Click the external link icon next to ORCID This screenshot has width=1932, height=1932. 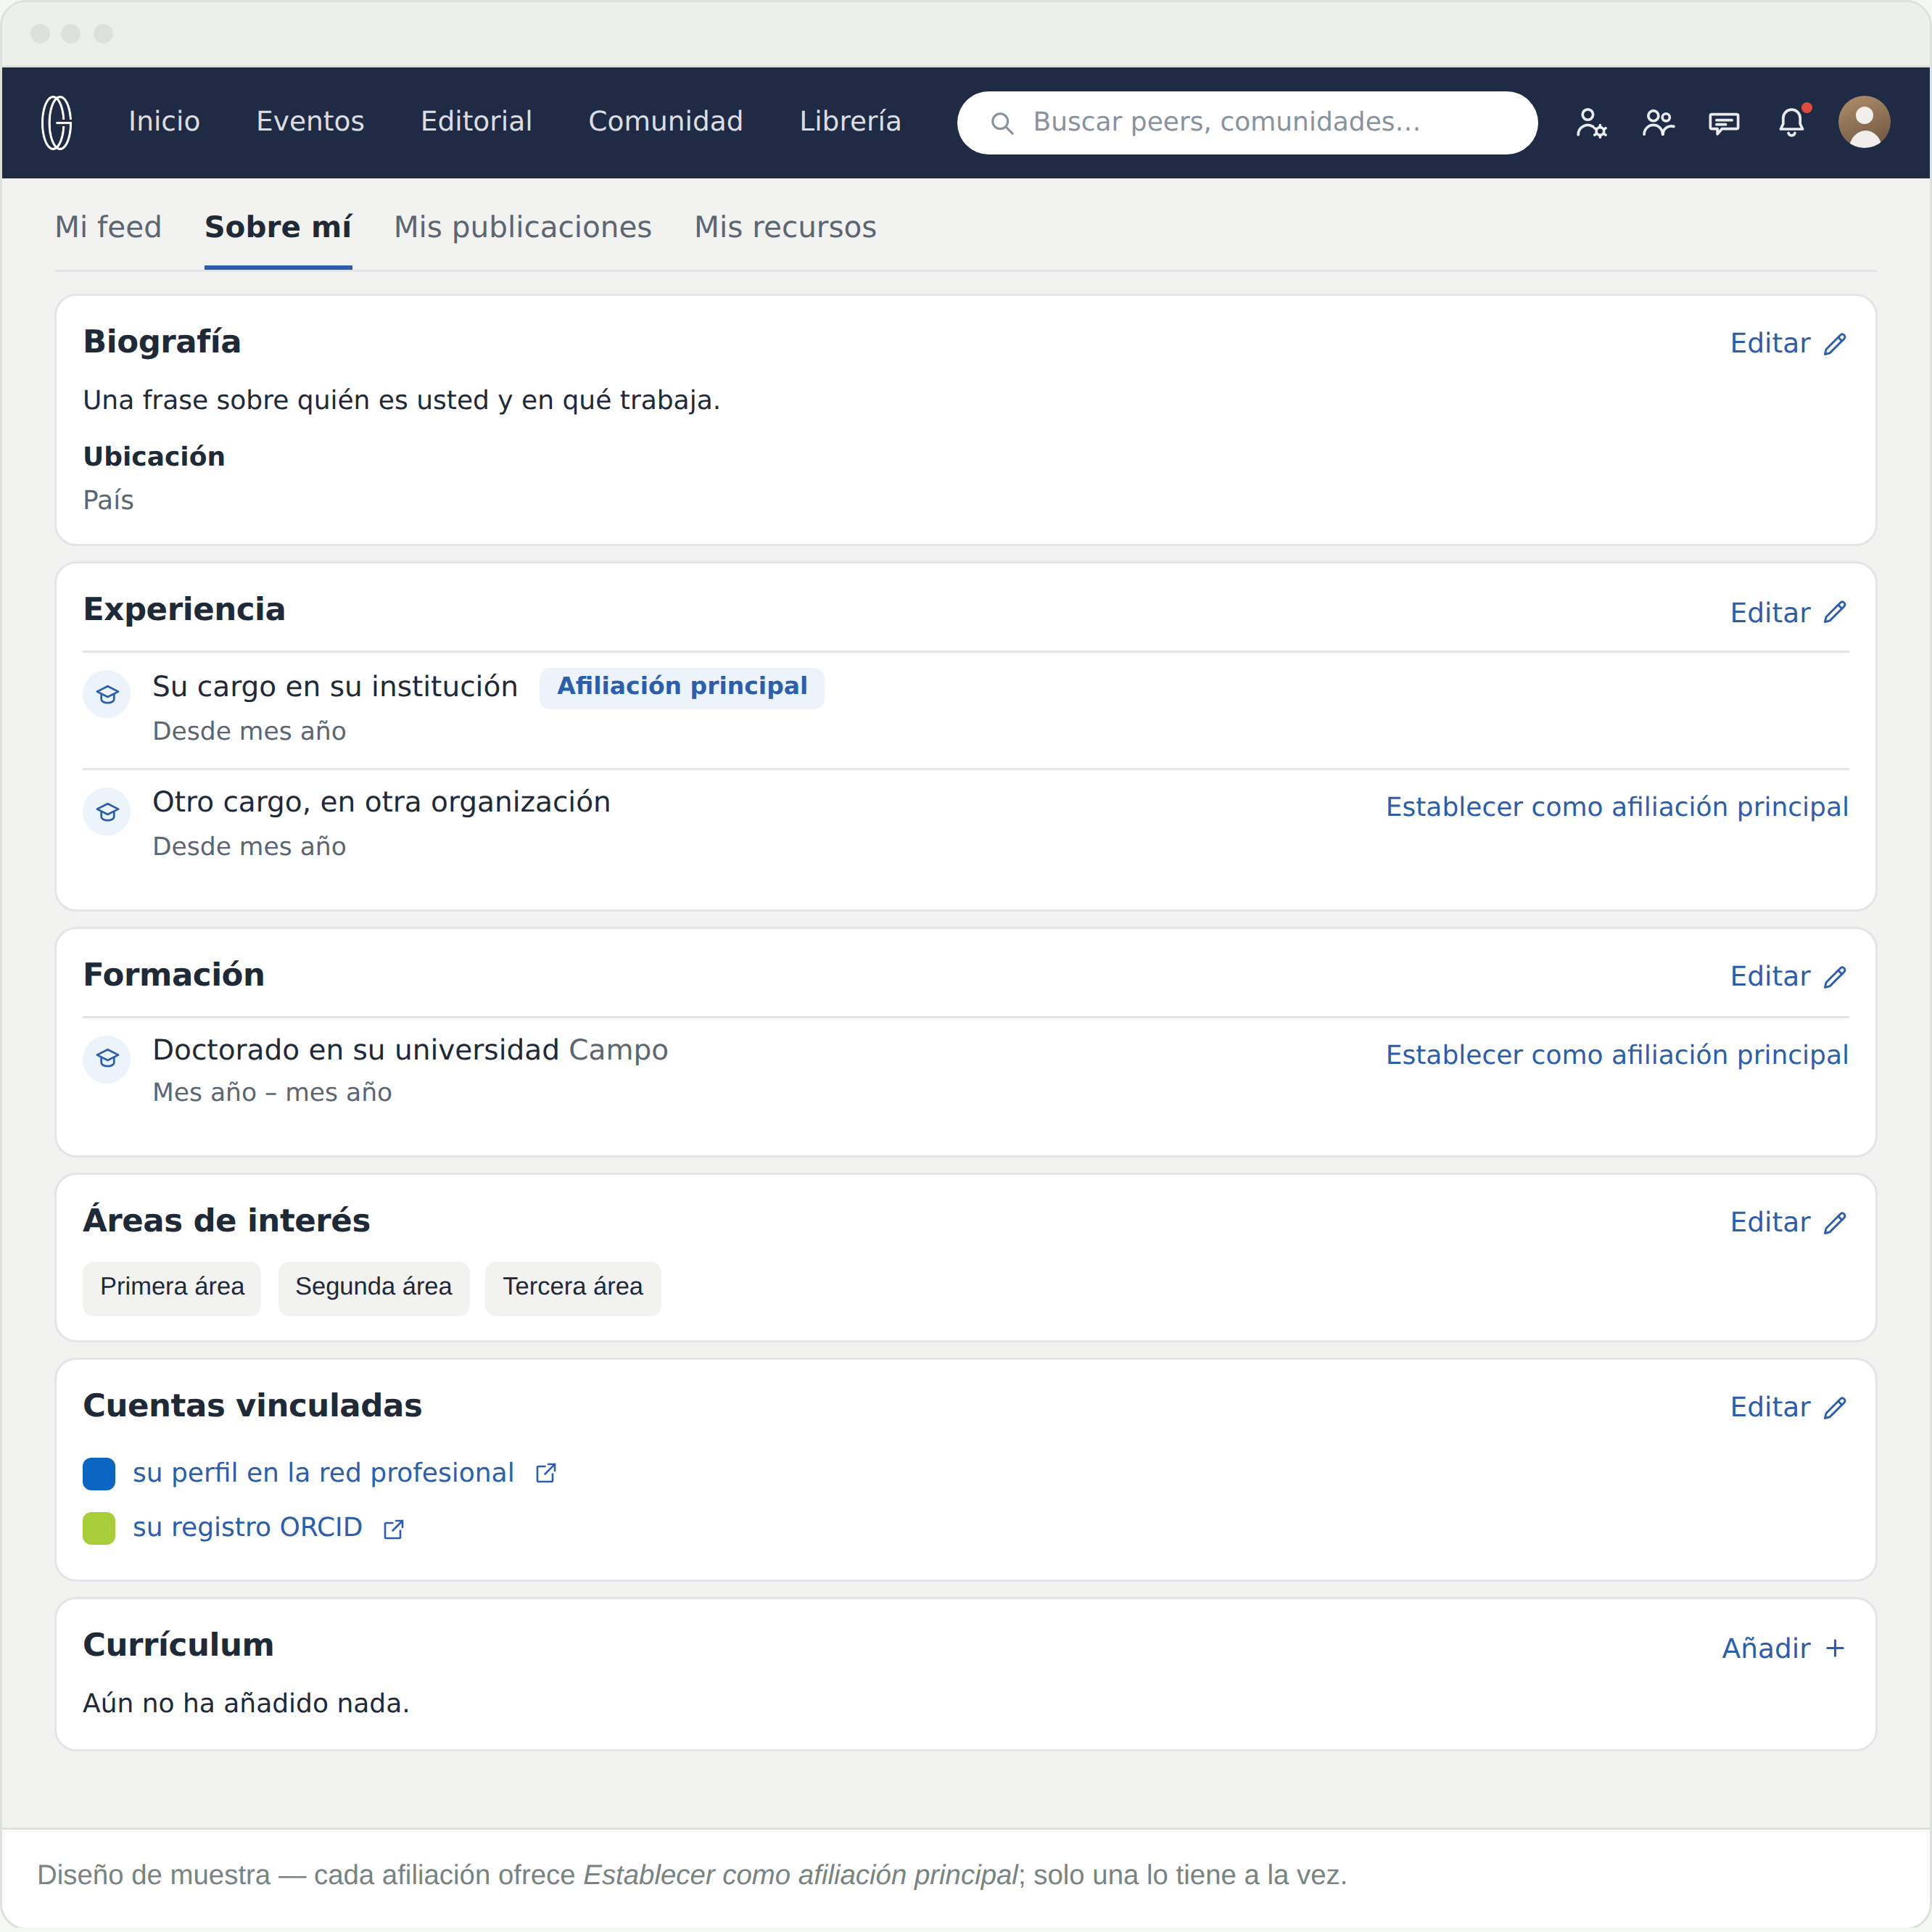(x=394, y=1529)
